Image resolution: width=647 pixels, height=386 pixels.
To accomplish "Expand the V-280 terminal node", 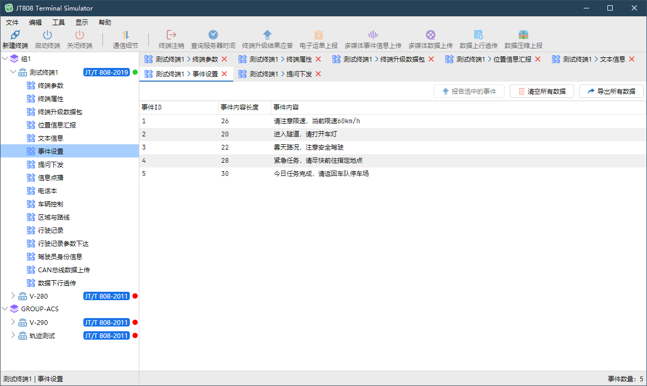I will click(14, 296).
